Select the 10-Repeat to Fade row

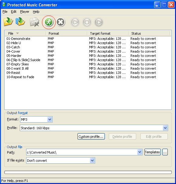click(88, 77)
